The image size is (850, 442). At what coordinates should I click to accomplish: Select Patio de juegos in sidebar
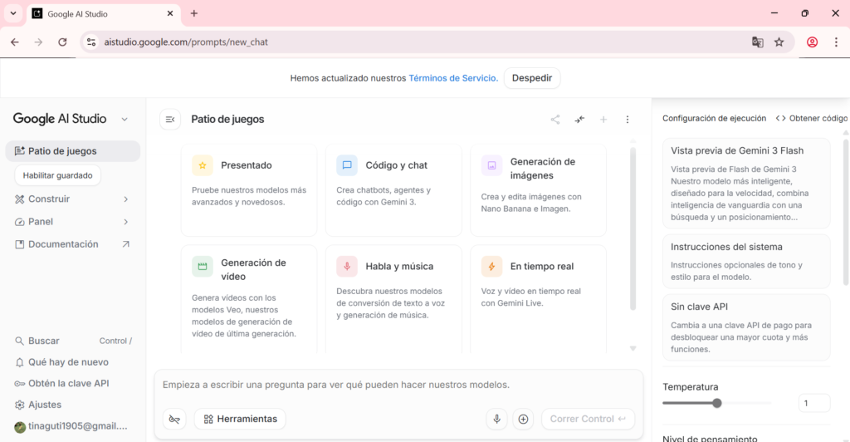click(x=73, y=151)
